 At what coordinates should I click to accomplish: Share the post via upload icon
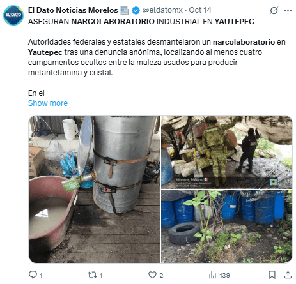(288, 274)
